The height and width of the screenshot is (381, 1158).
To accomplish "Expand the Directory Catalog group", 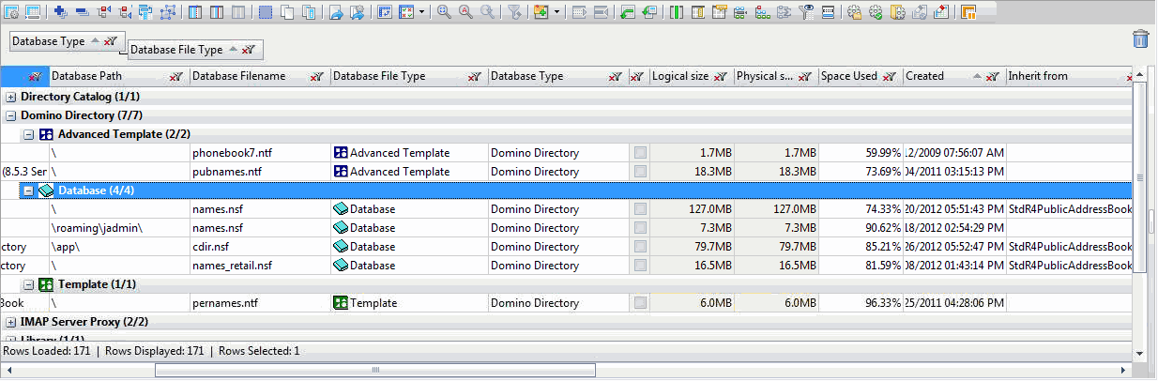I will [11, 97].
